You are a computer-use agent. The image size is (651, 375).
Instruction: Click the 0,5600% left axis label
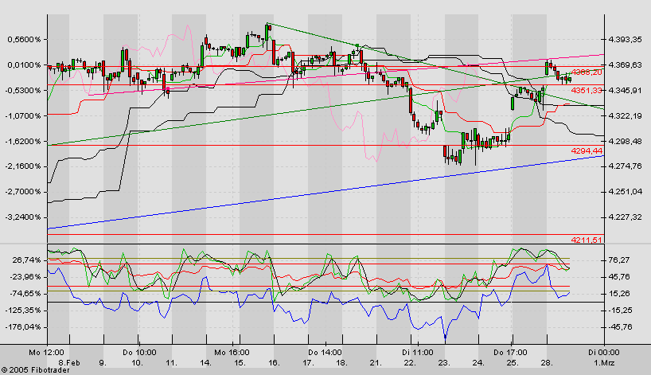[24, 40]
